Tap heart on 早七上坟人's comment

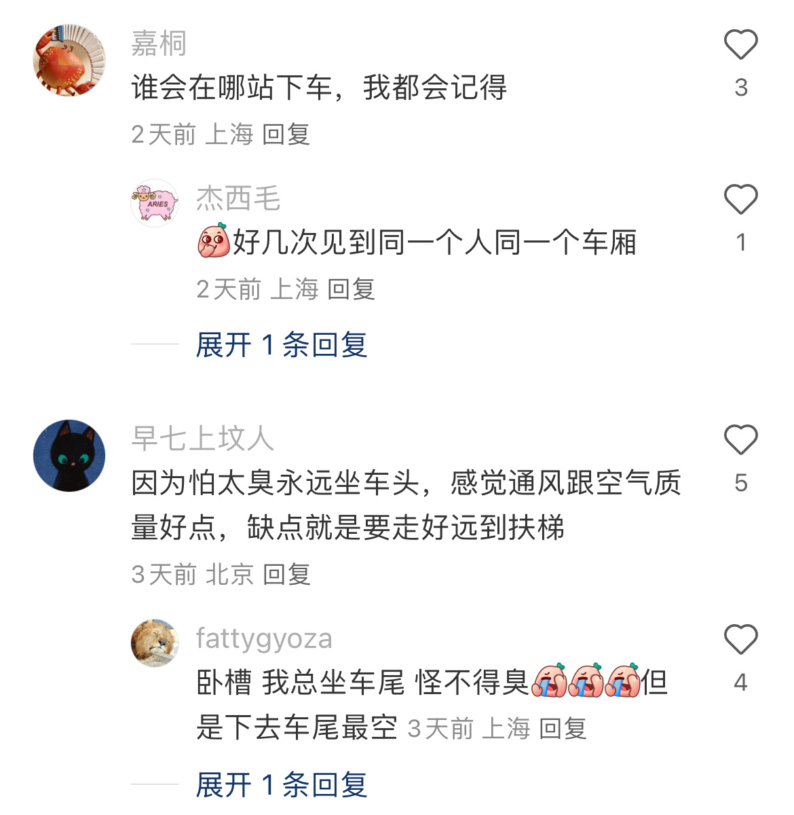740,439
